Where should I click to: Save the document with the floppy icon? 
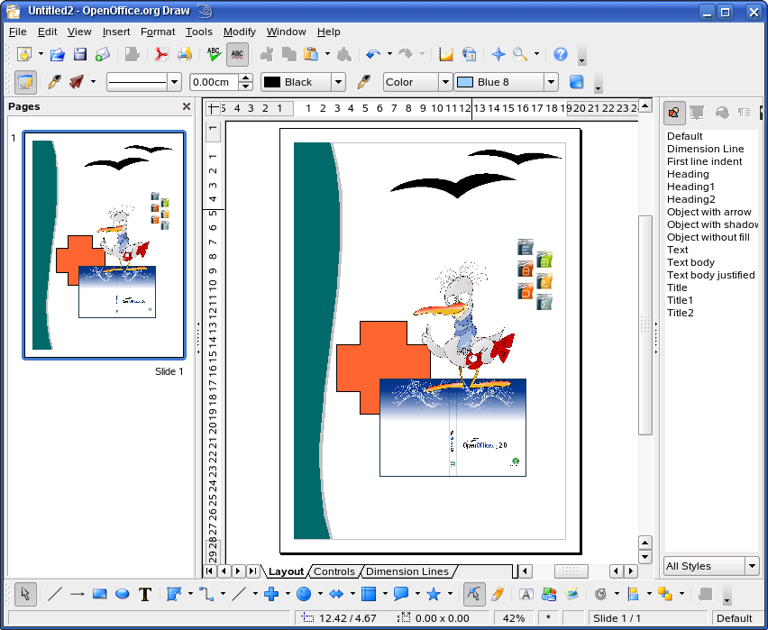point(80,54)
